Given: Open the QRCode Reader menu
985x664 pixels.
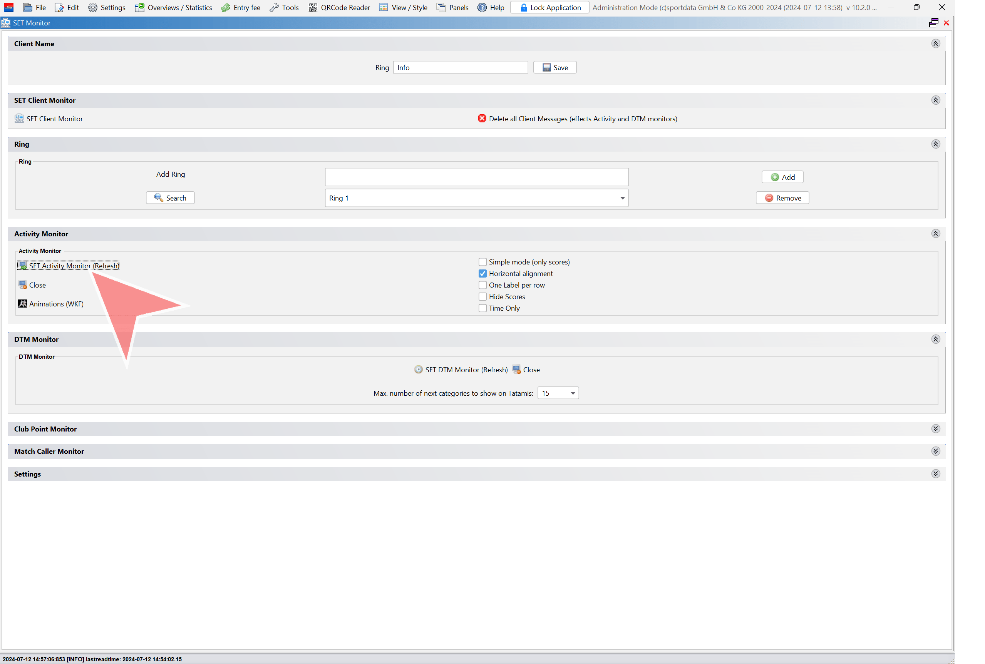Looking at the screenshot, I should click(339, 8).
